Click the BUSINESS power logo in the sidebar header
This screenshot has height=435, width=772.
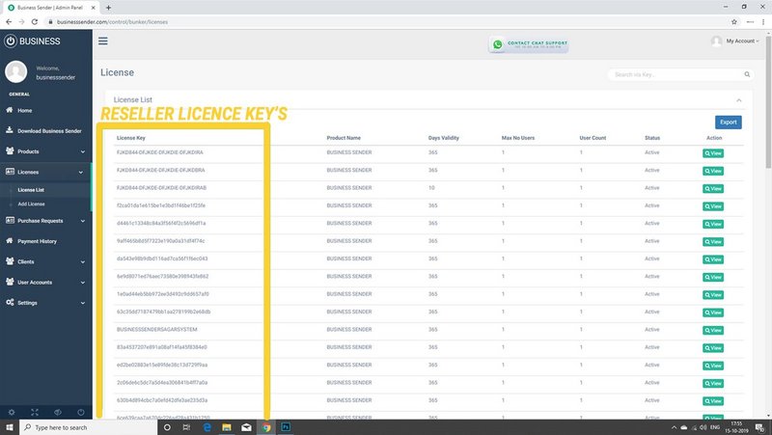click(x=11, y=41)
